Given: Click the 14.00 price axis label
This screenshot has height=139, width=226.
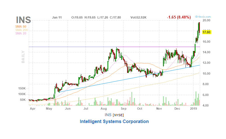Looking at the screenshot, I should (x=206, y=52).
